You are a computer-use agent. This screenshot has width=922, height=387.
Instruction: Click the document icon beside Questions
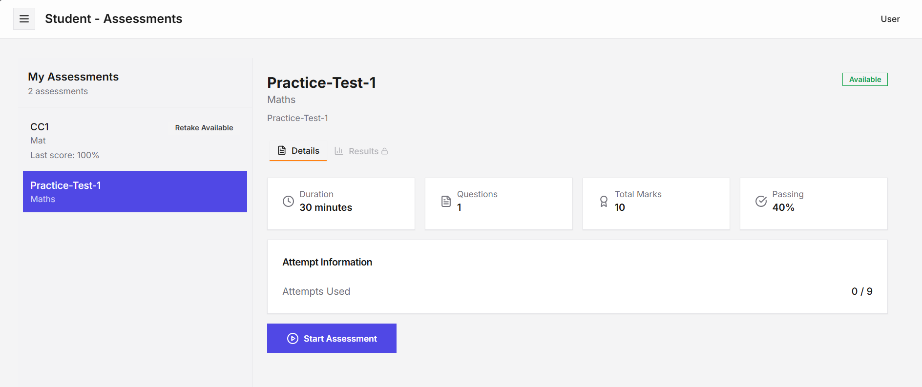click(x=445, y=201)
